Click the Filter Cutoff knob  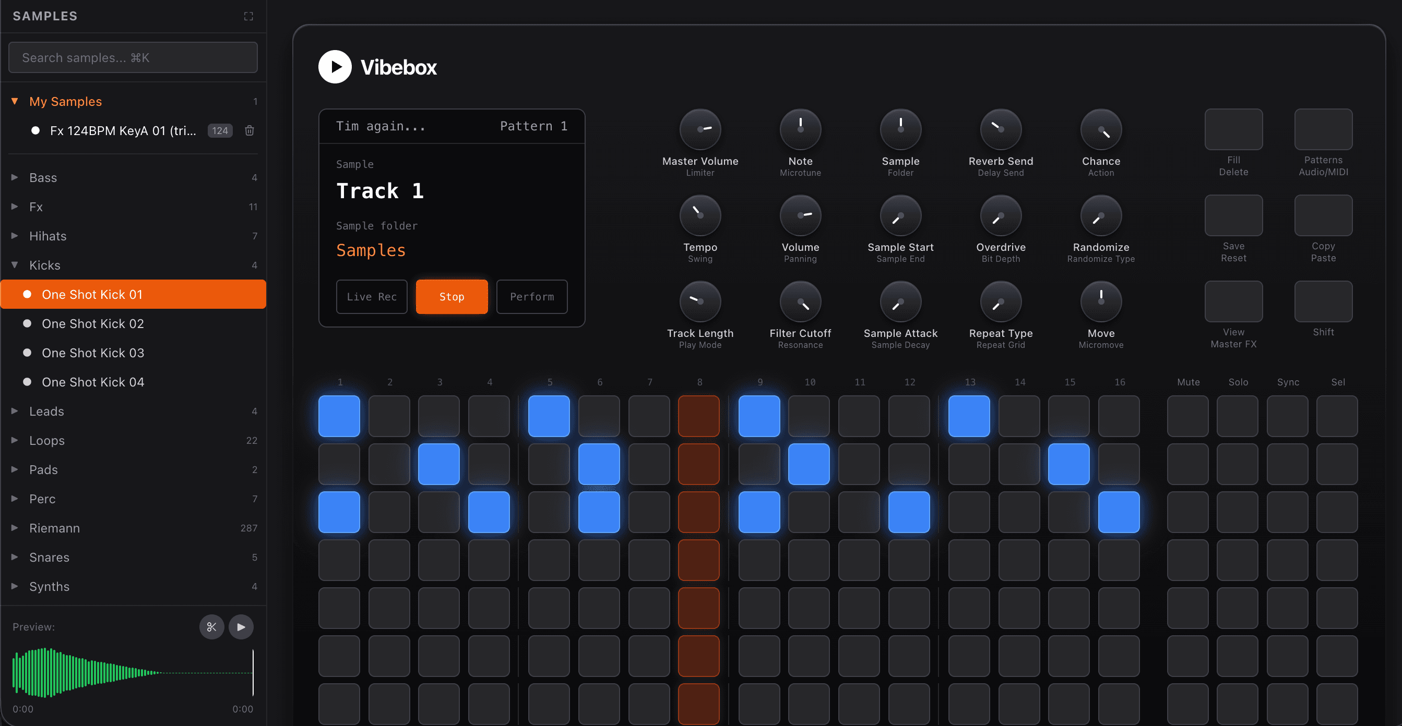pos(800,301)
